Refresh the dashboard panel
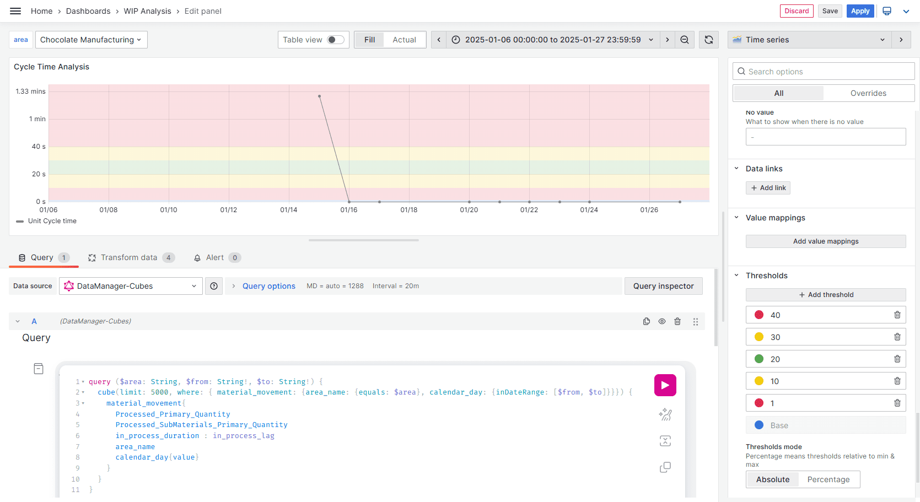Screen dimensions: 920x502 (709, 40)
